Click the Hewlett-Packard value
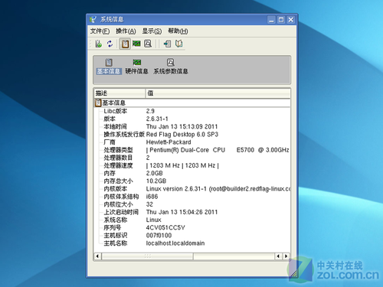Image resolution: width=383 pixels, height=287 pixels. pyautogui.click(x=169, y=142)
